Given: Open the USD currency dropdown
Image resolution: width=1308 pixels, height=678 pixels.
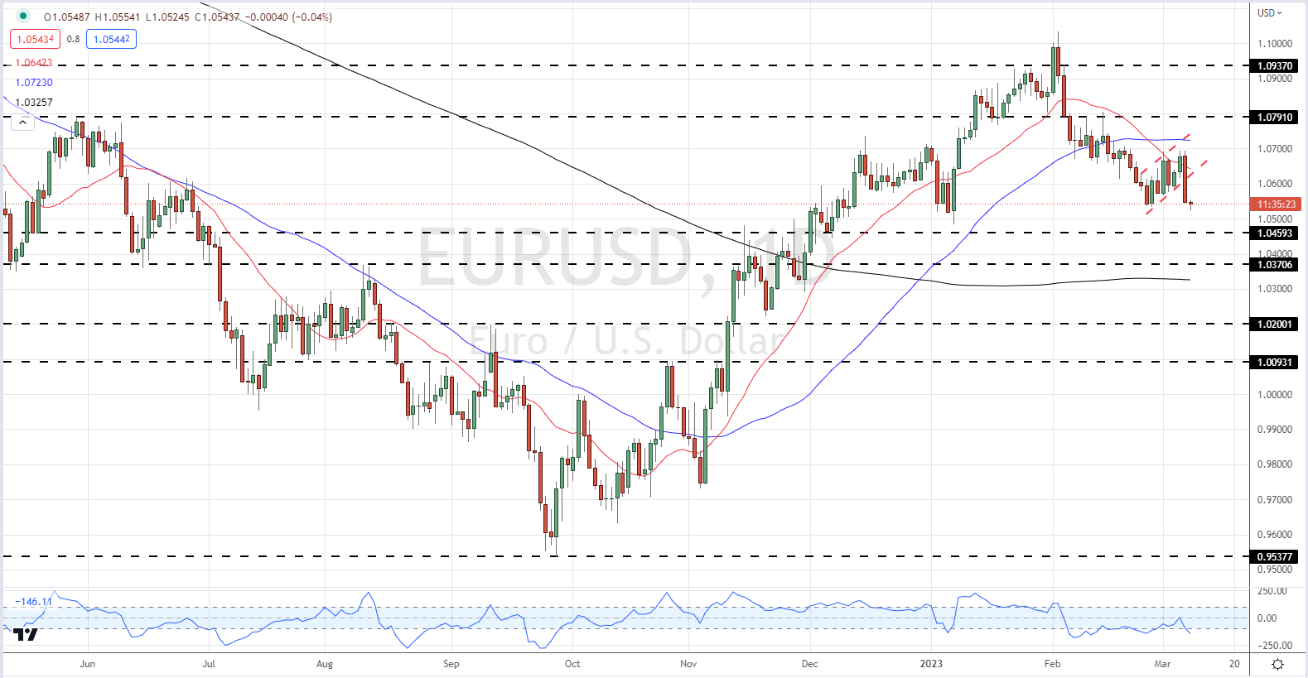Looking at the screenshot, I should coord(1269,12).
